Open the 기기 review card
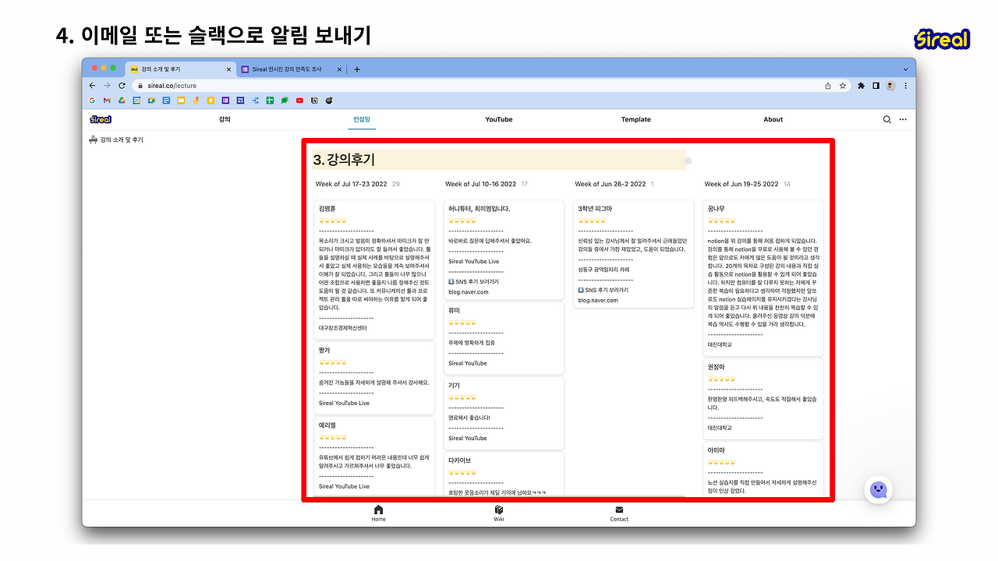Screen dimensions: 998x561 [x=504, y=413]
